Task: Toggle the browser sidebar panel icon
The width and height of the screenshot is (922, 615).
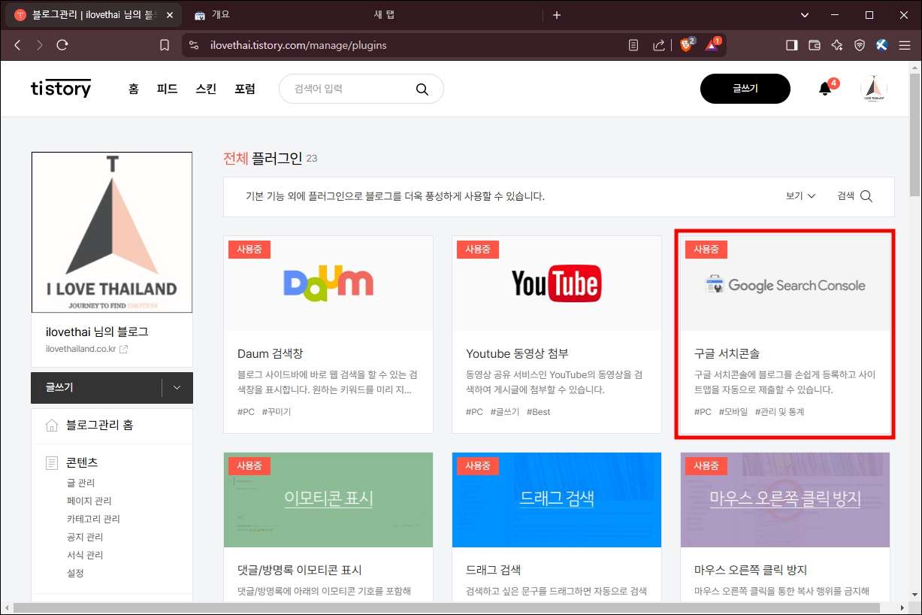Action: coord(791,45)
